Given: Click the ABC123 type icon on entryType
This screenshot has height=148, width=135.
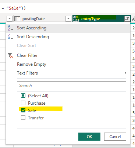Looking at the screenshot, I should [76, 19].
